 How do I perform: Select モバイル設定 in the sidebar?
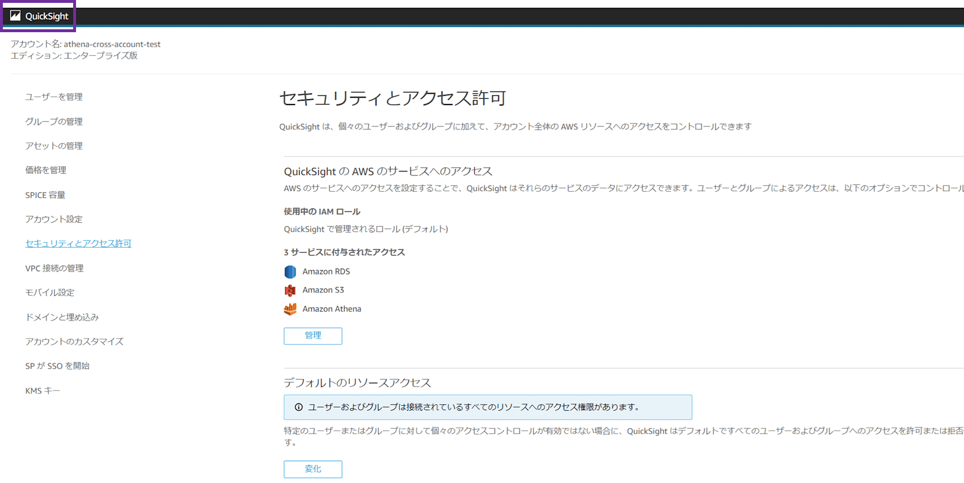click(50, 293)
